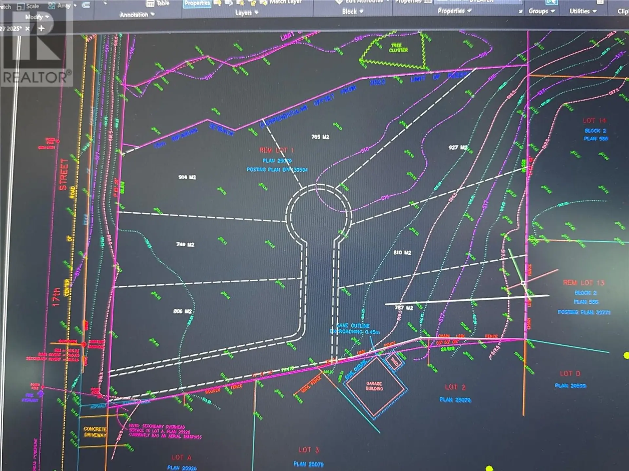Switch to the open drawing tab
The height and width of the screenshot is (471, 629).
pyautogui.click(x=13, y=28)
